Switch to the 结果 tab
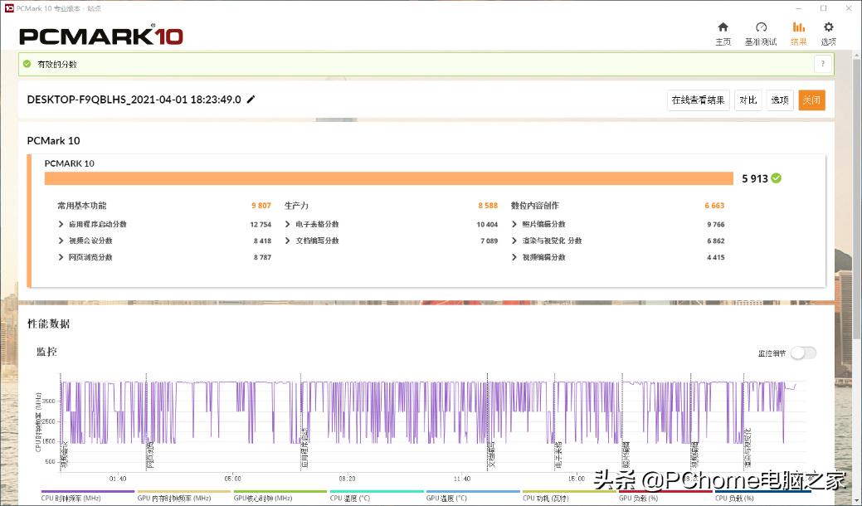Image resolution: width=862 pixels, height=506 pixels. [797, 34]
